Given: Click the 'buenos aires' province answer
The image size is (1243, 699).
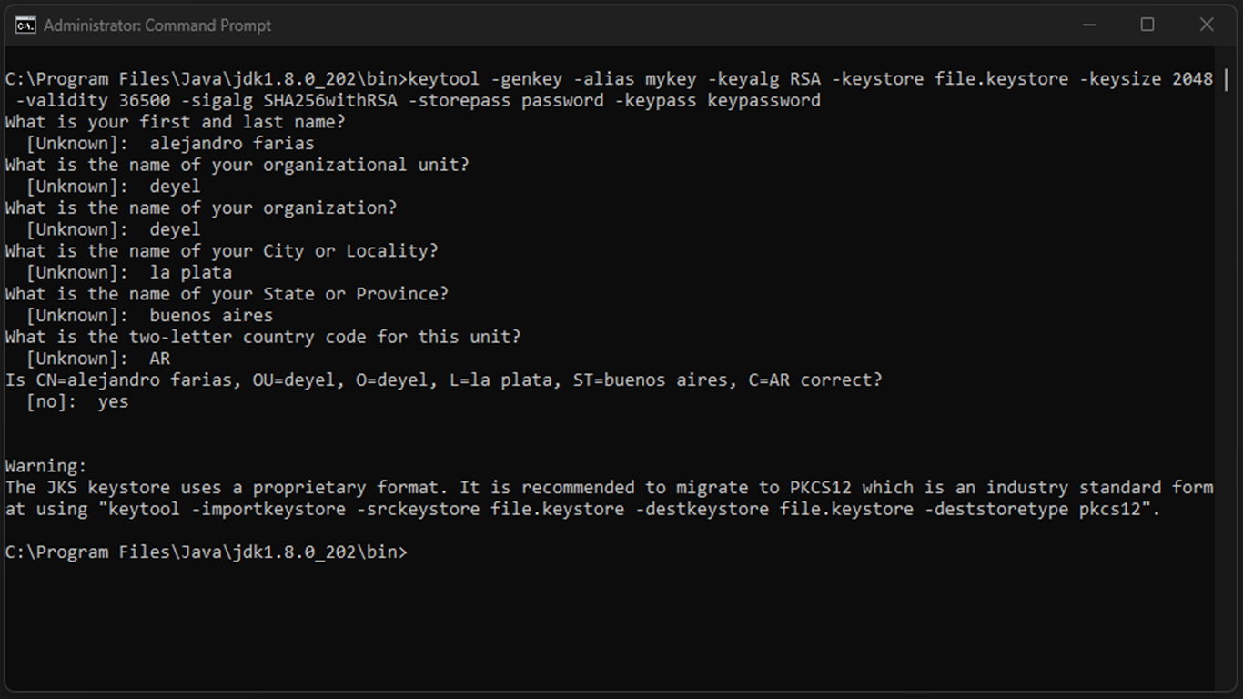Looking at the screenshot, I should [x=211, y=316].
